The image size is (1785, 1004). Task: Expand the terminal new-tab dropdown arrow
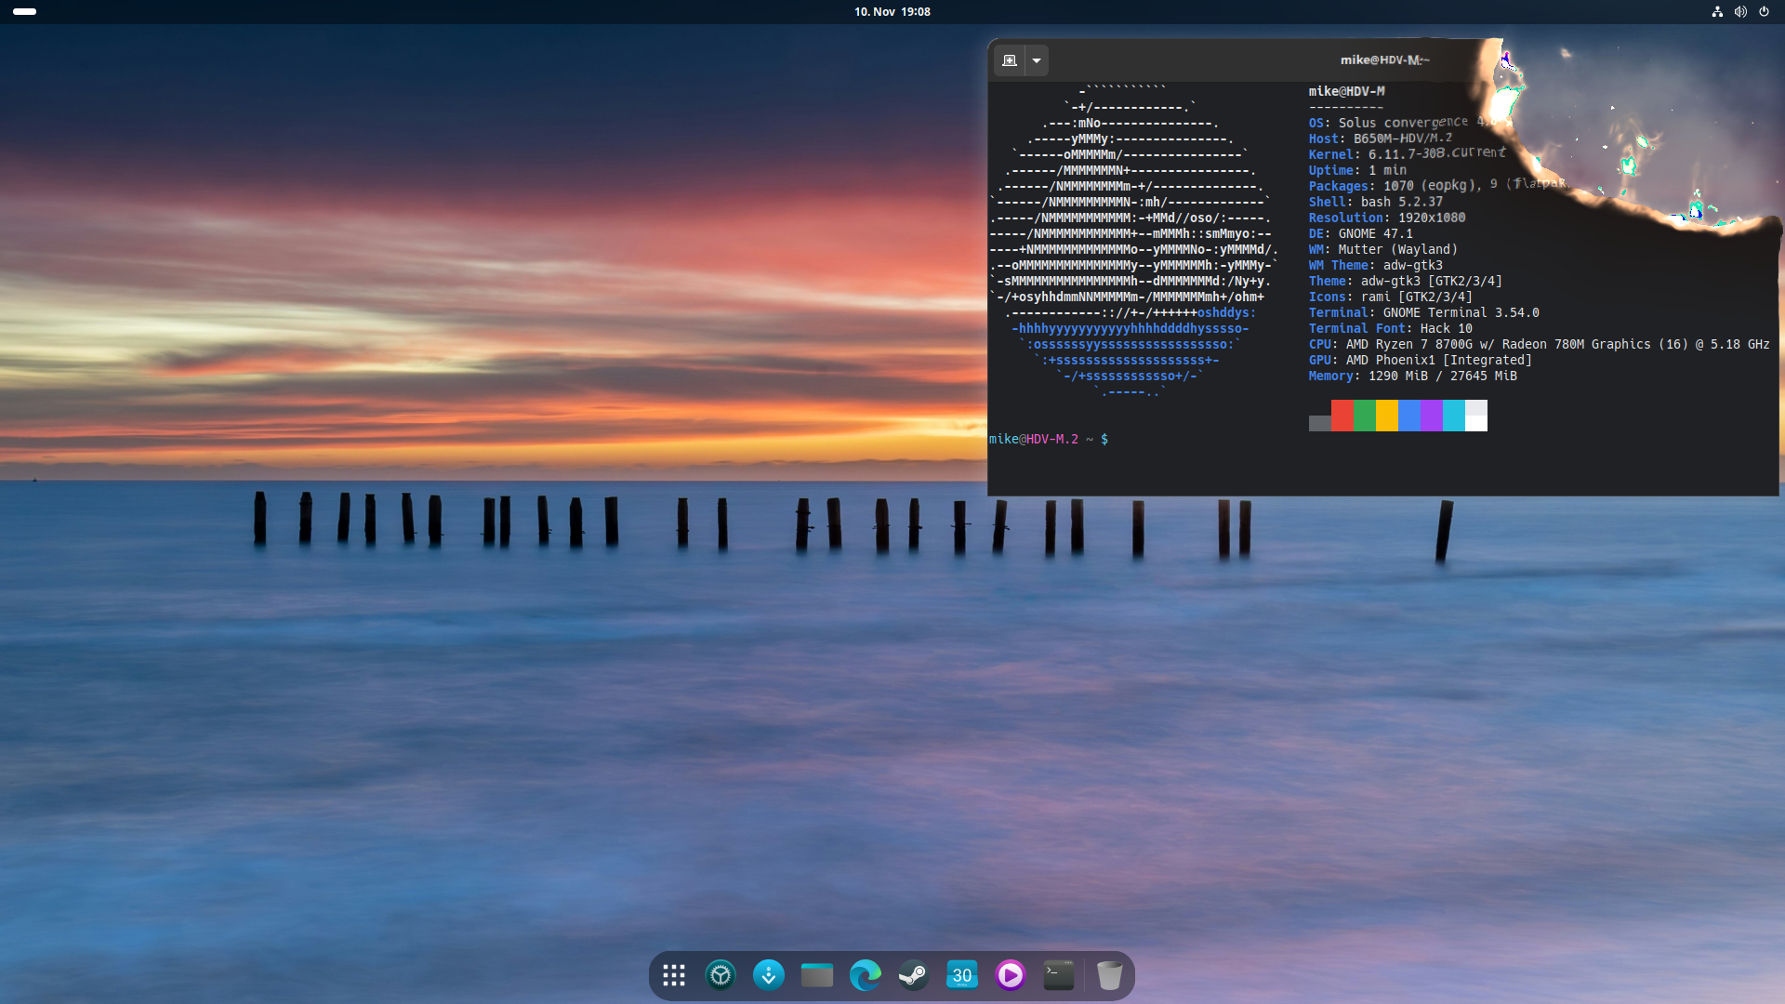[x=1037, y=60]
